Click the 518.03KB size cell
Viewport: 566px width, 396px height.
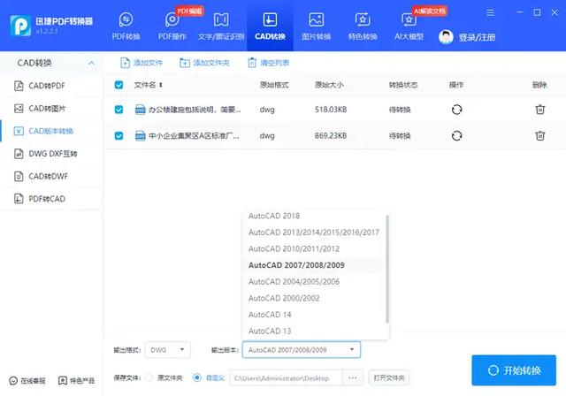pos(331,110)
